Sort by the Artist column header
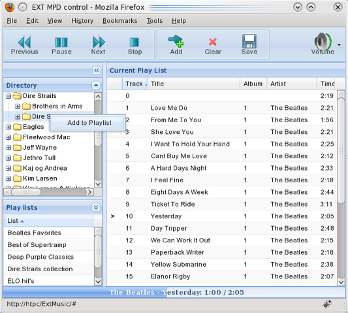The image size is (348, 313). coord(292,84)
